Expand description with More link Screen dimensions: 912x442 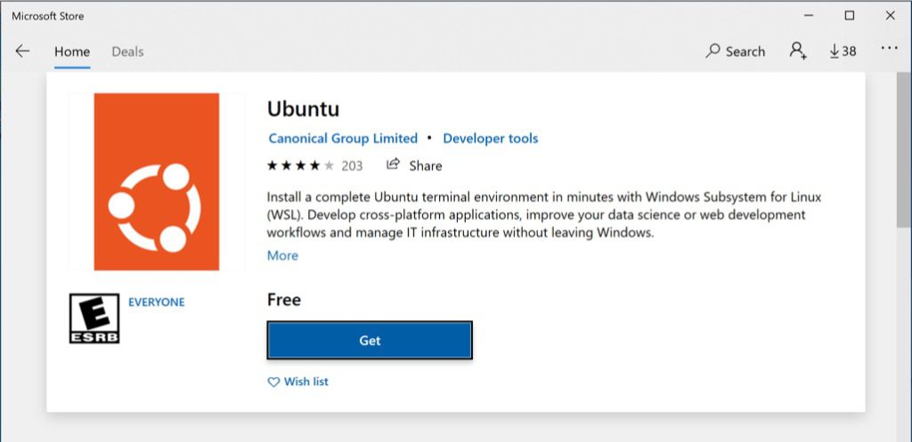click(x=282, y=255)
